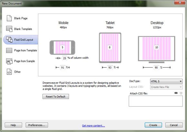Click the Mobile phone layout preview
Image resolution: width=187 pixels, height=132 pixels.
pos(62,47)
